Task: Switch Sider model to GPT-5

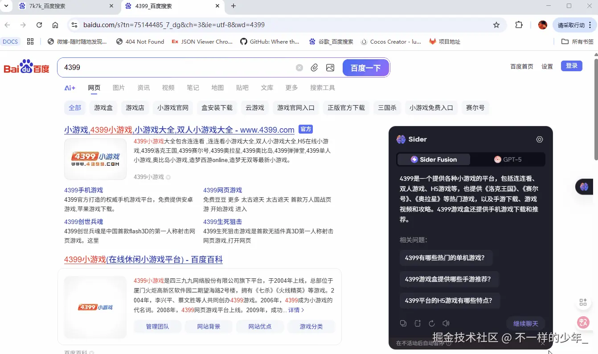Action: point(510,159)
